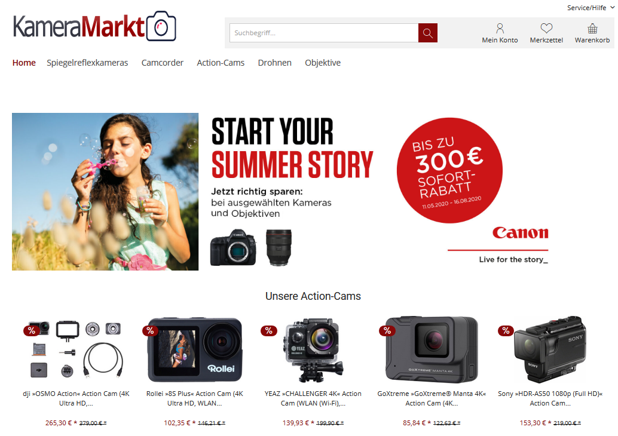618x436 pixels.
Task: Open the Summer Story bubble-girl banner image
Action: click(x=105, y=192)
